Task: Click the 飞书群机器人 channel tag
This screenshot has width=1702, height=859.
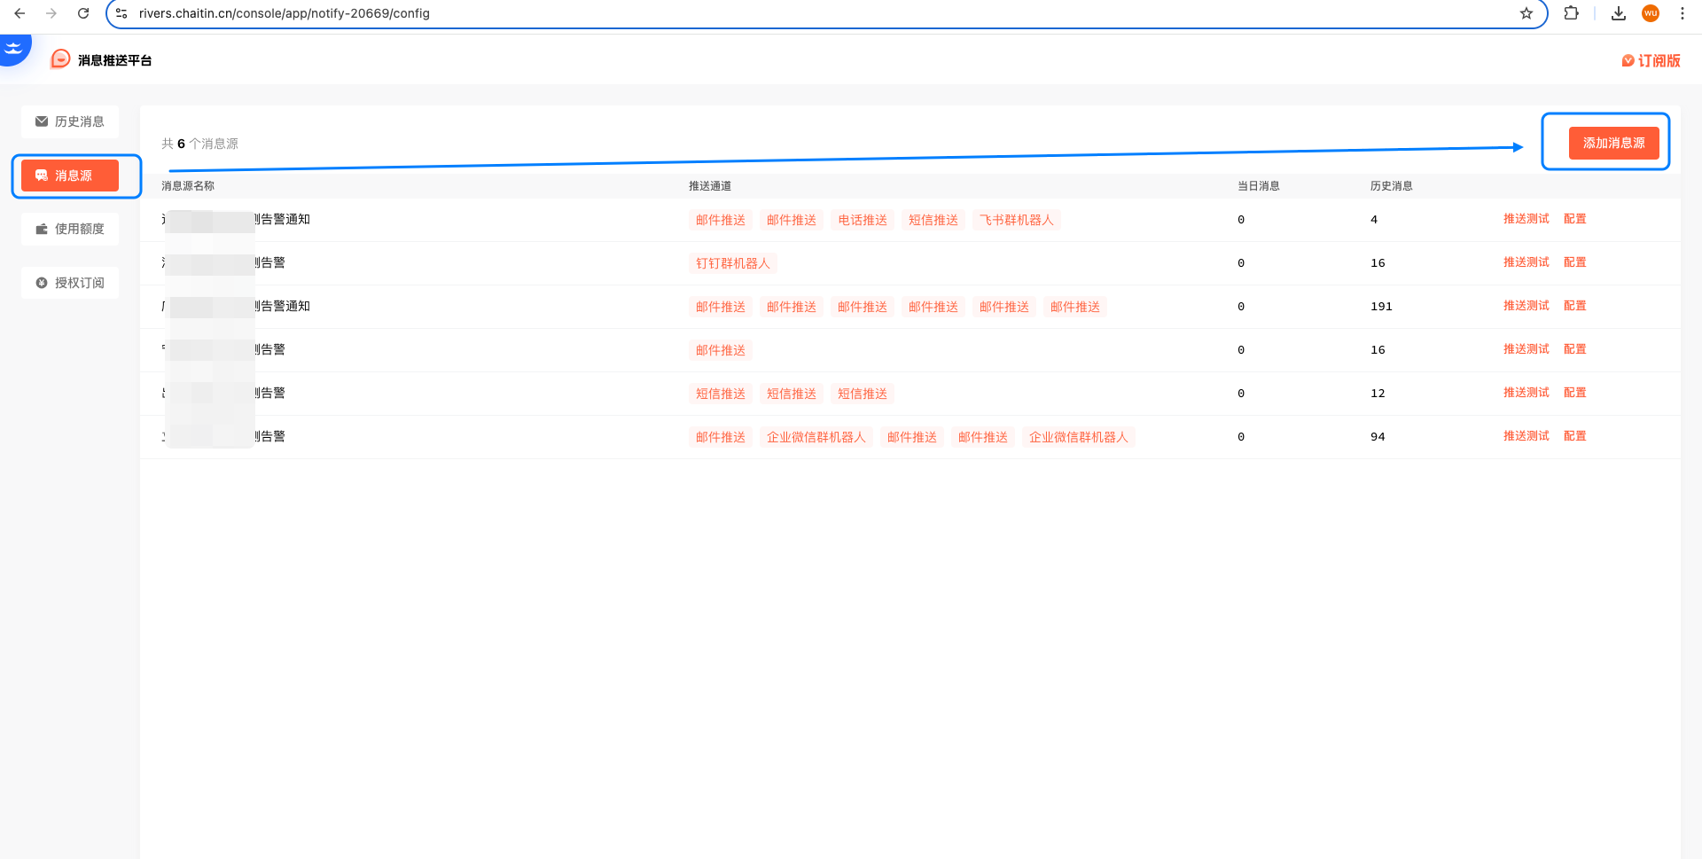Action: coord(1016,220)
